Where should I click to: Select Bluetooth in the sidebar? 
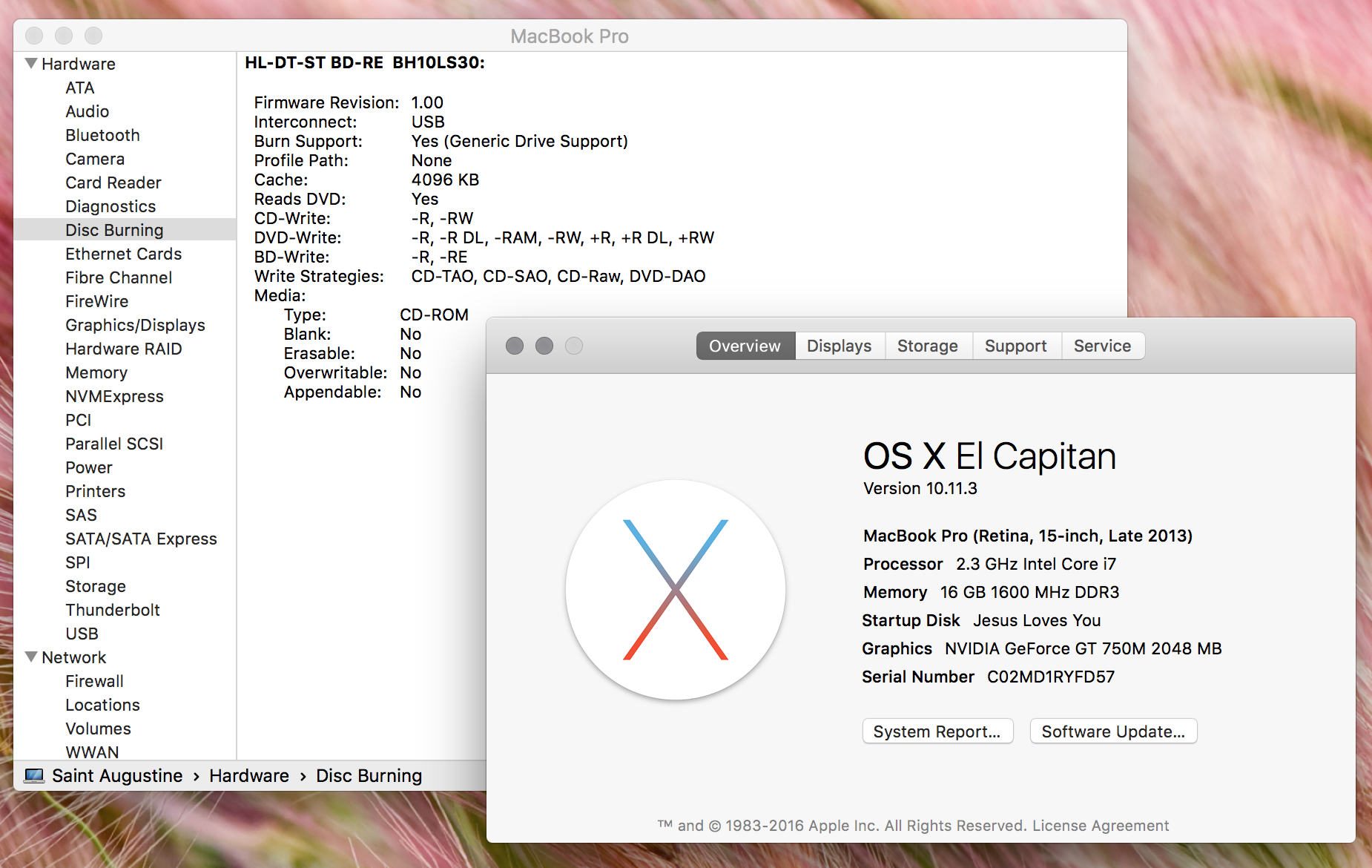coord(102,135)
